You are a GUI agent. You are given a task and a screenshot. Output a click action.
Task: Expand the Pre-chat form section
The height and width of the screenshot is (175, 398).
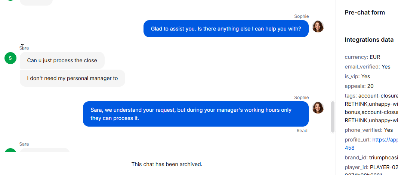(365, 13)
